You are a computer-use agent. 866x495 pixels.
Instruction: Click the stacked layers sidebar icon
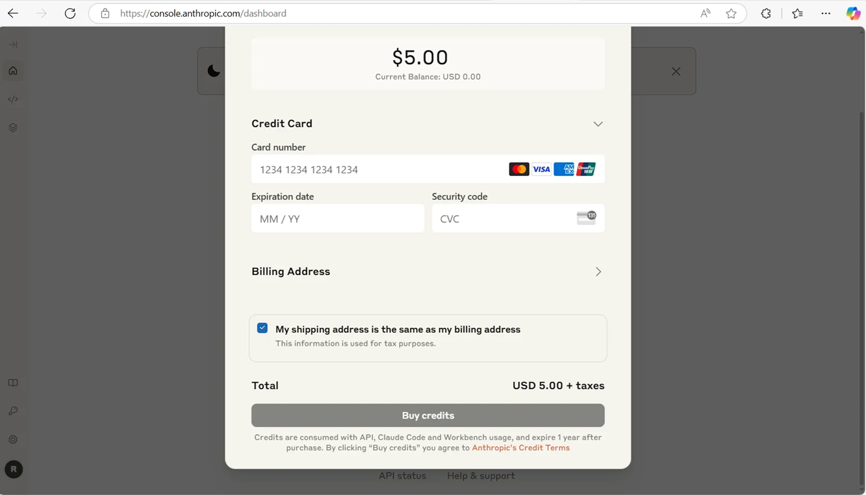tap(13, 128)
